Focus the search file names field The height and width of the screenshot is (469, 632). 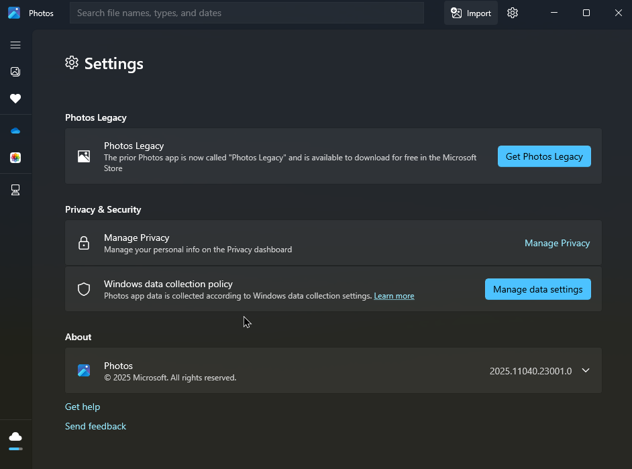click(247, 13)
